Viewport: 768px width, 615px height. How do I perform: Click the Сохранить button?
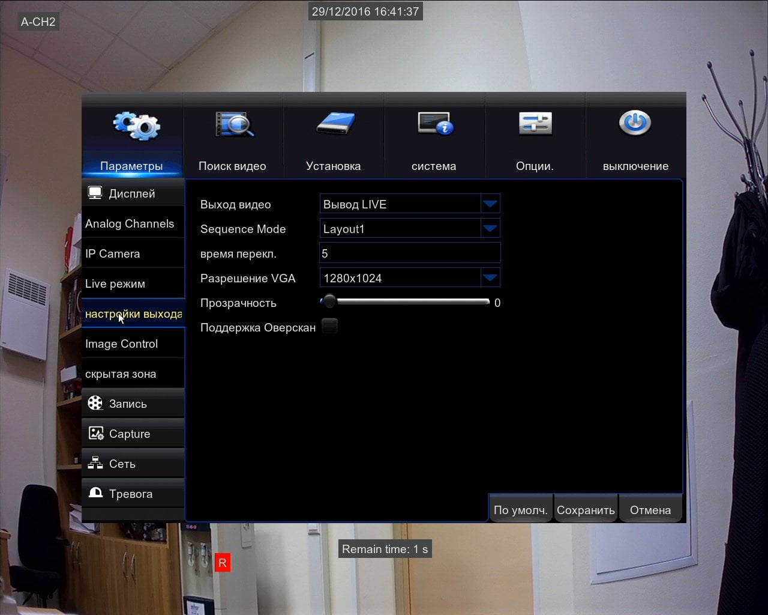pos(586,509)
